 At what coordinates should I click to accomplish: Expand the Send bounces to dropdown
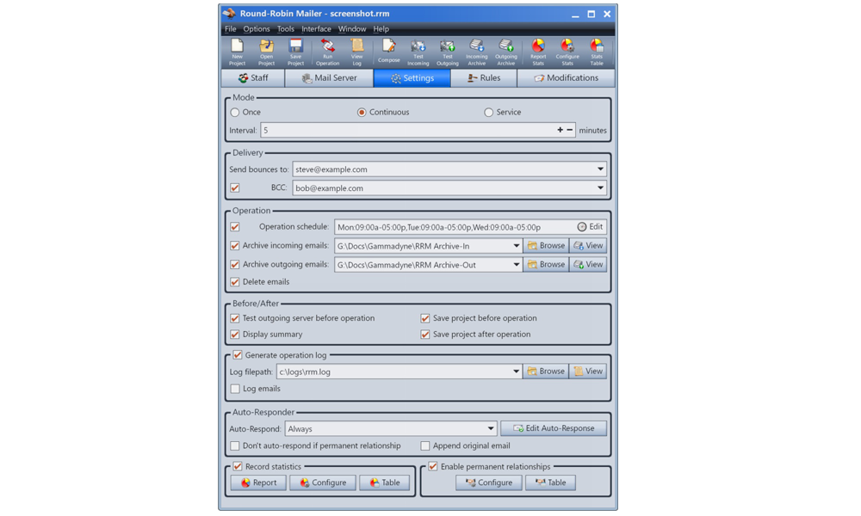pos(600,169)
